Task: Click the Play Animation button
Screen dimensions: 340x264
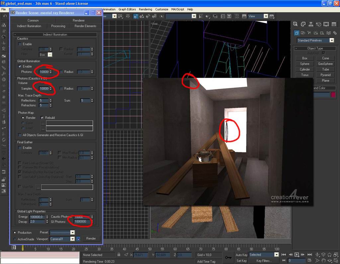Action: 297,255
